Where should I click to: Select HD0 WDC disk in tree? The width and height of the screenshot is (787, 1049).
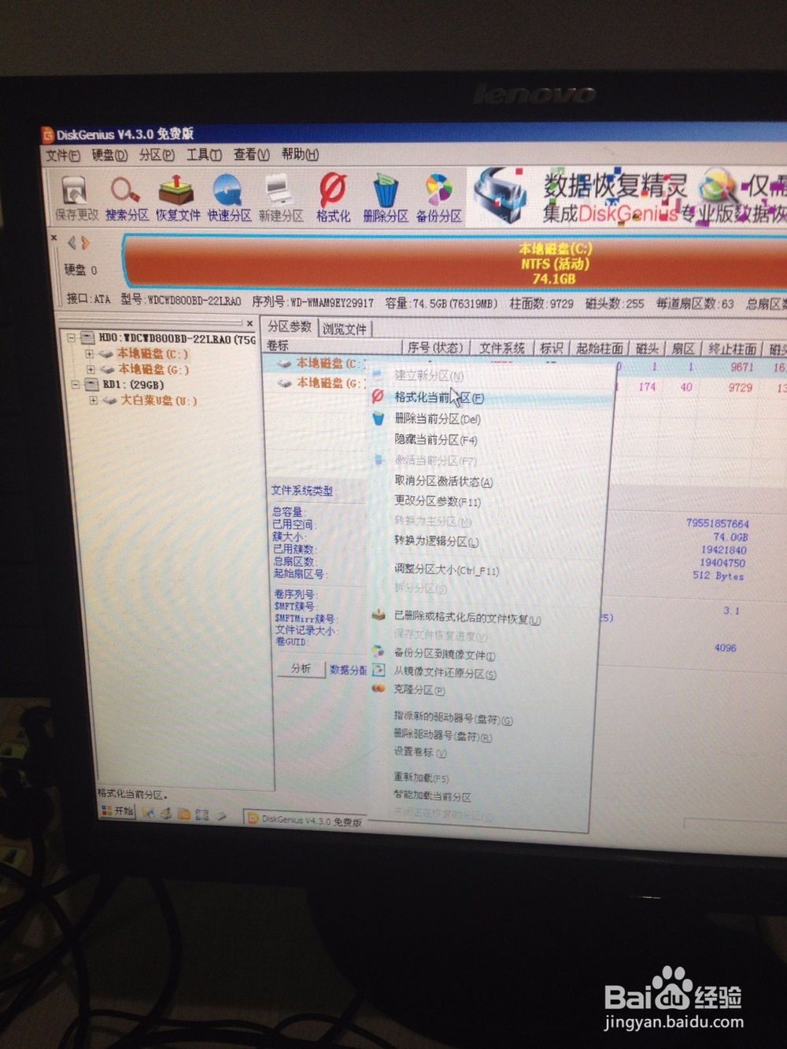tap(176, 339)
